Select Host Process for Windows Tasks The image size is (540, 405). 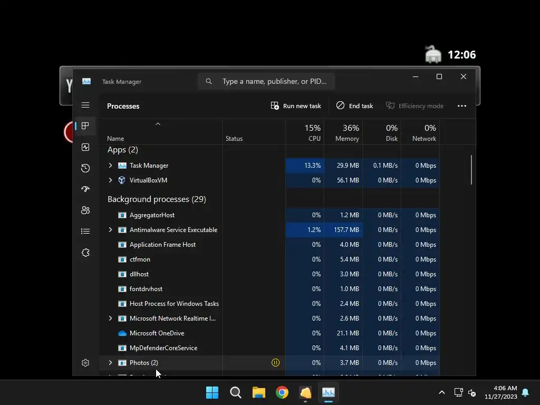click(269, 303)
